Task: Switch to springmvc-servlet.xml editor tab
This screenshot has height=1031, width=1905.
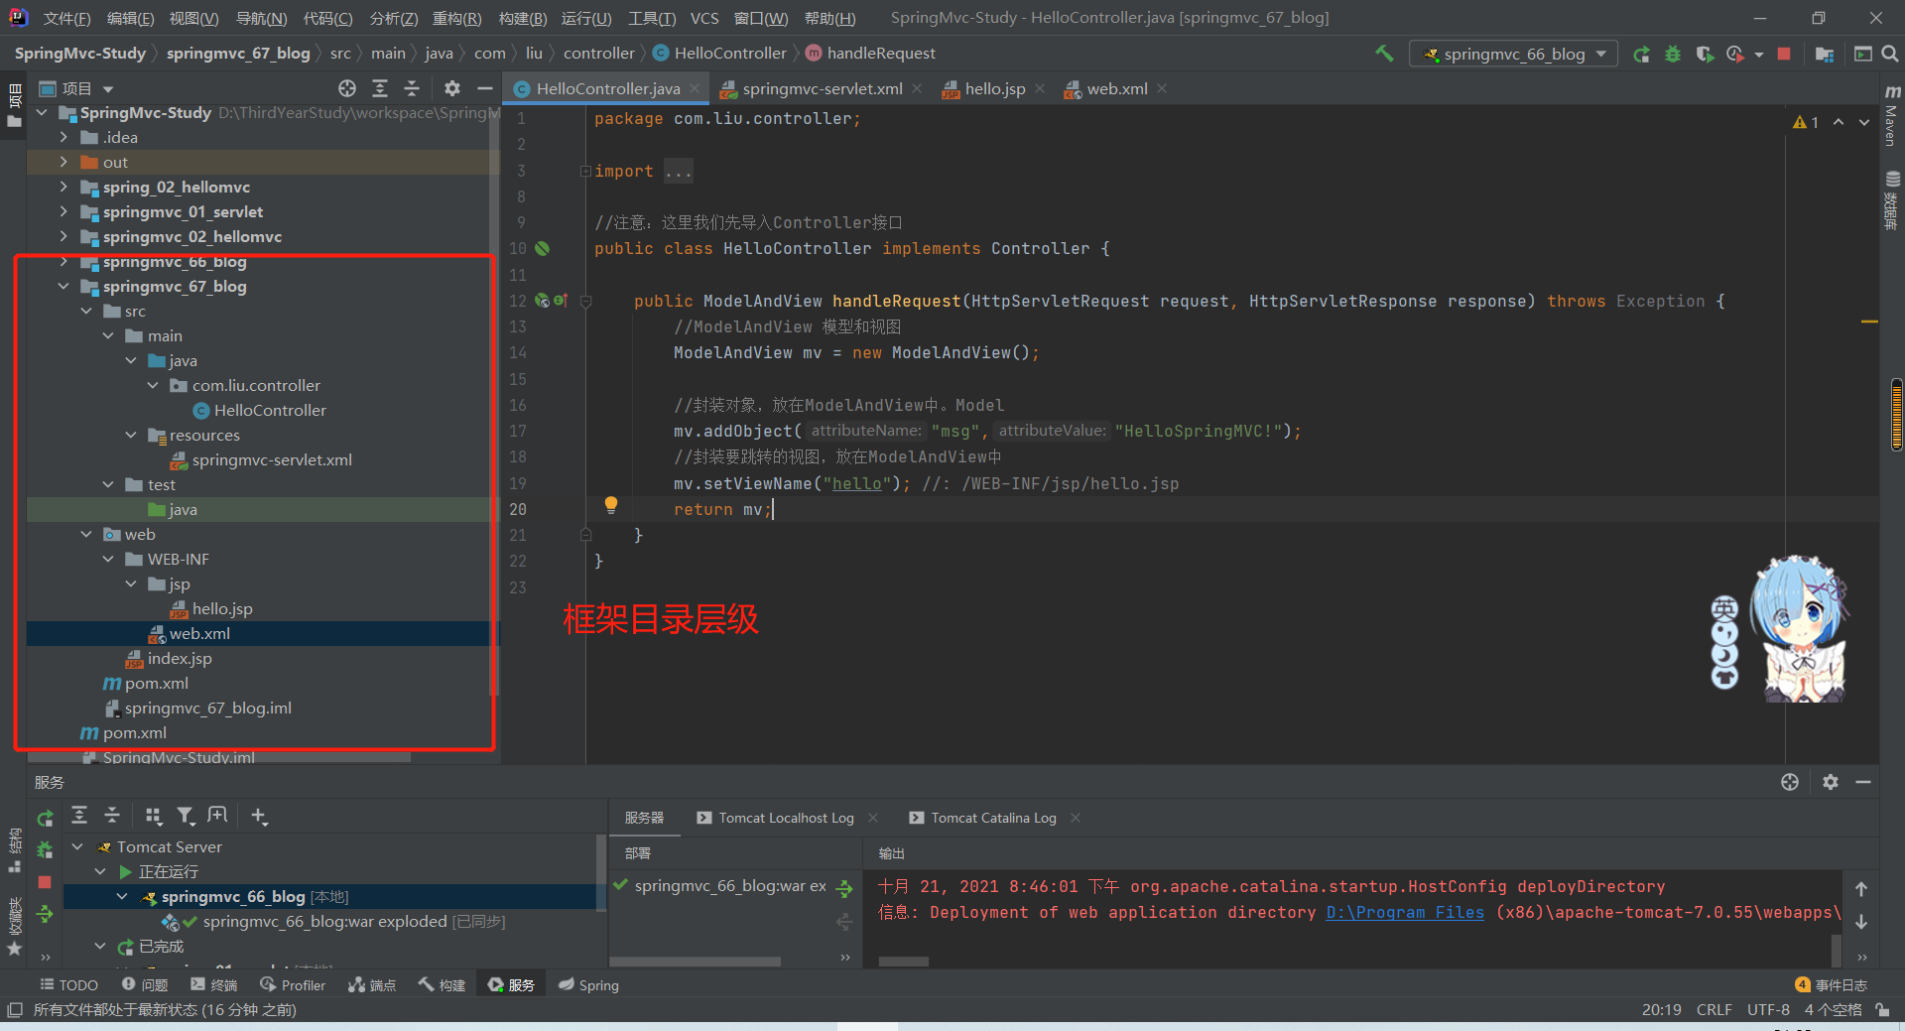Action: [x=822, y=88]
